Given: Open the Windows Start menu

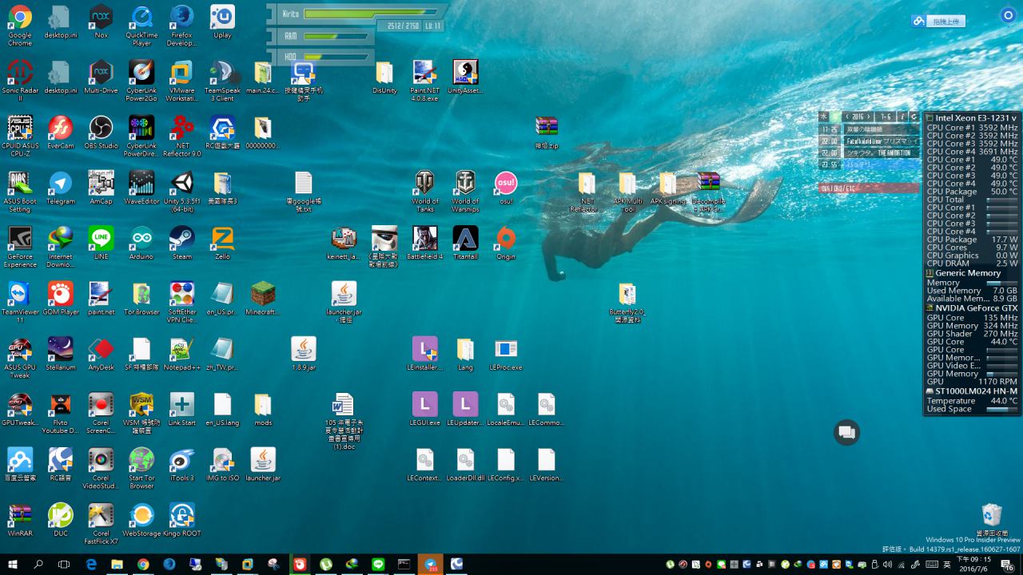Looking at the screenshot, I should (x=13, y=565).
